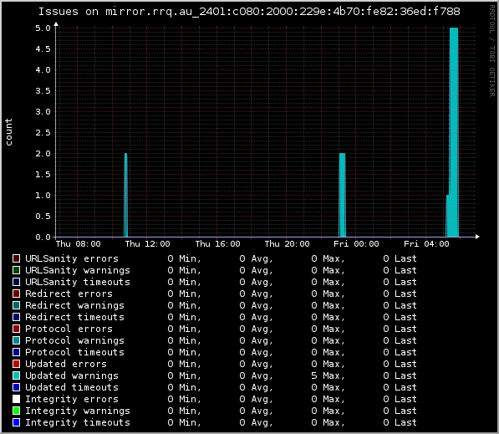Click the Protocol timeouts legend label

(x=74, y=352)
